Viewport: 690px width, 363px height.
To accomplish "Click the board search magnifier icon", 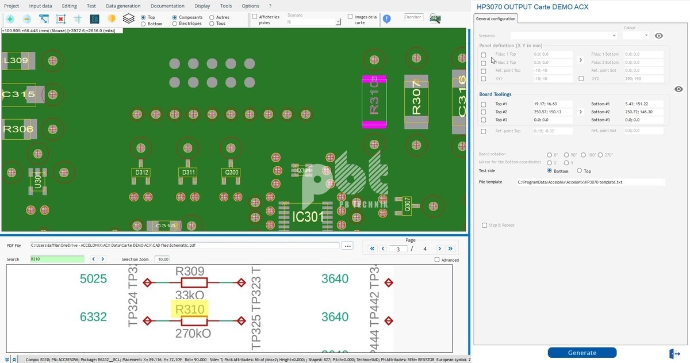I will (435, 18).
